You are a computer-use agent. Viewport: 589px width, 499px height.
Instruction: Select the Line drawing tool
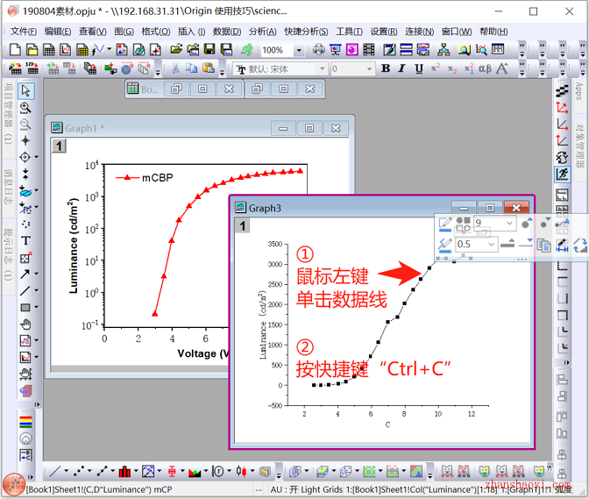[x=25, y=290]
